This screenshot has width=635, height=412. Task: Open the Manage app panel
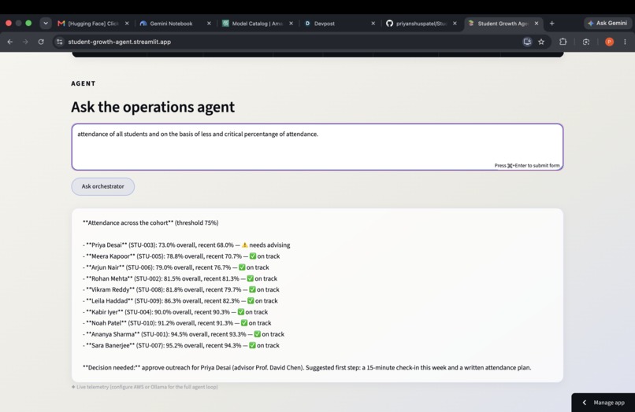(603, 403)
